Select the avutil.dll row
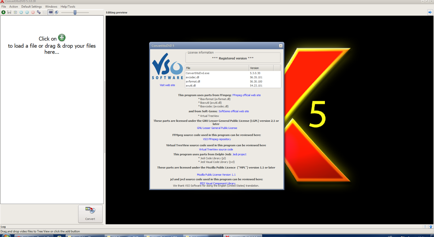Screen dimensions: 434x237 (233, 86)
